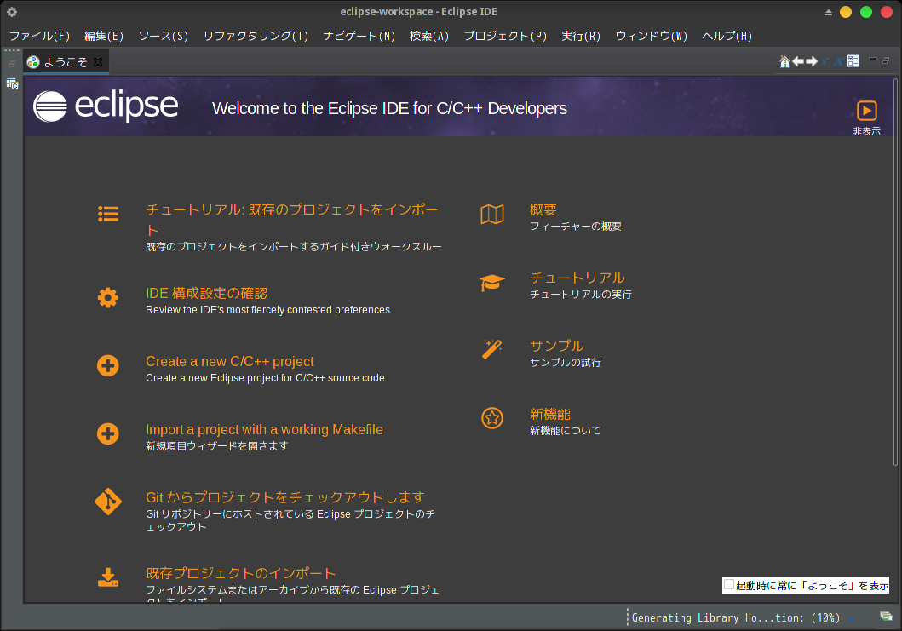
Task: Open the プロジェクト(P) menu
Action: coord(506,36)
